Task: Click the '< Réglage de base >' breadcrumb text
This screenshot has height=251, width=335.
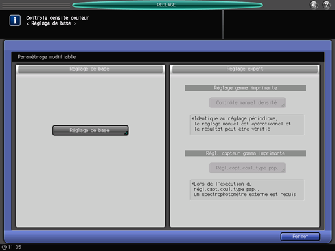Action: [x=51, y=23]
